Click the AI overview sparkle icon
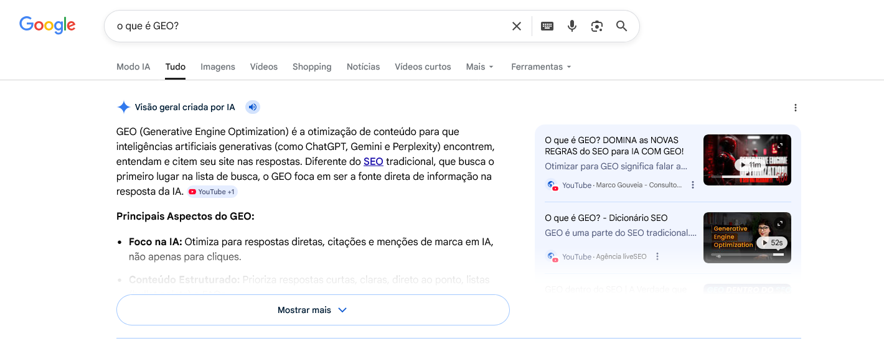This screenshot has width=884, height=346. tap(123, 107)
